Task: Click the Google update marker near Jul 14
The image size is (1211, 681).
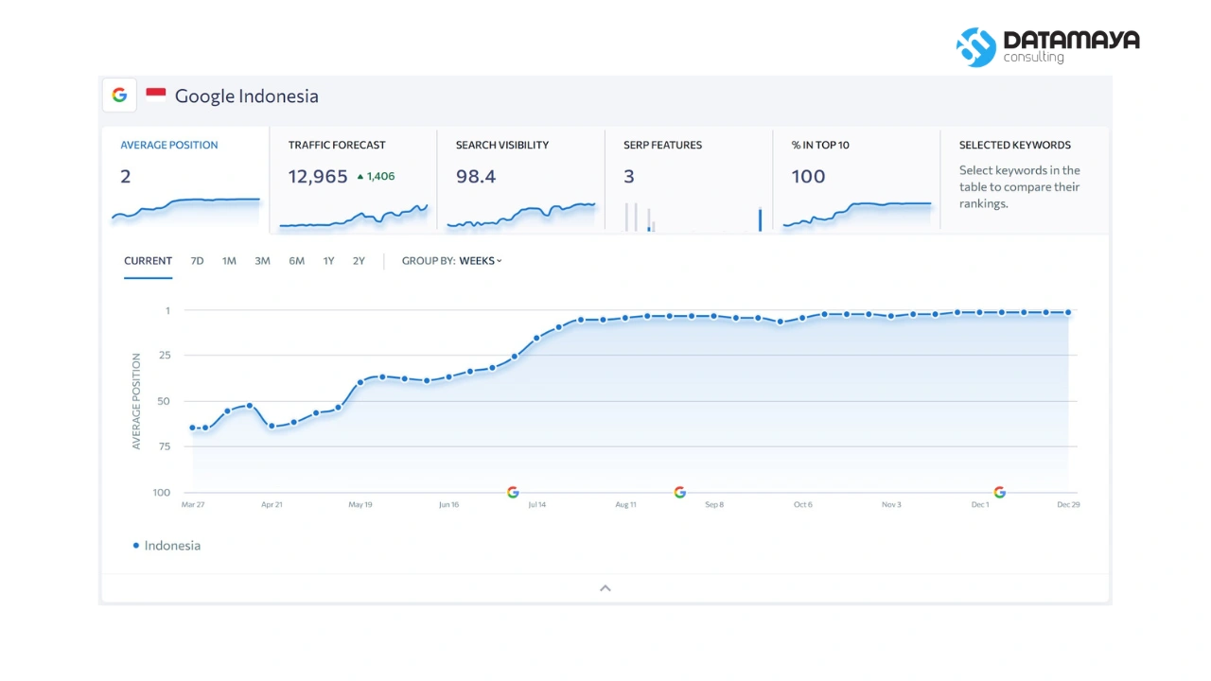Action: [x=513, y=492]
